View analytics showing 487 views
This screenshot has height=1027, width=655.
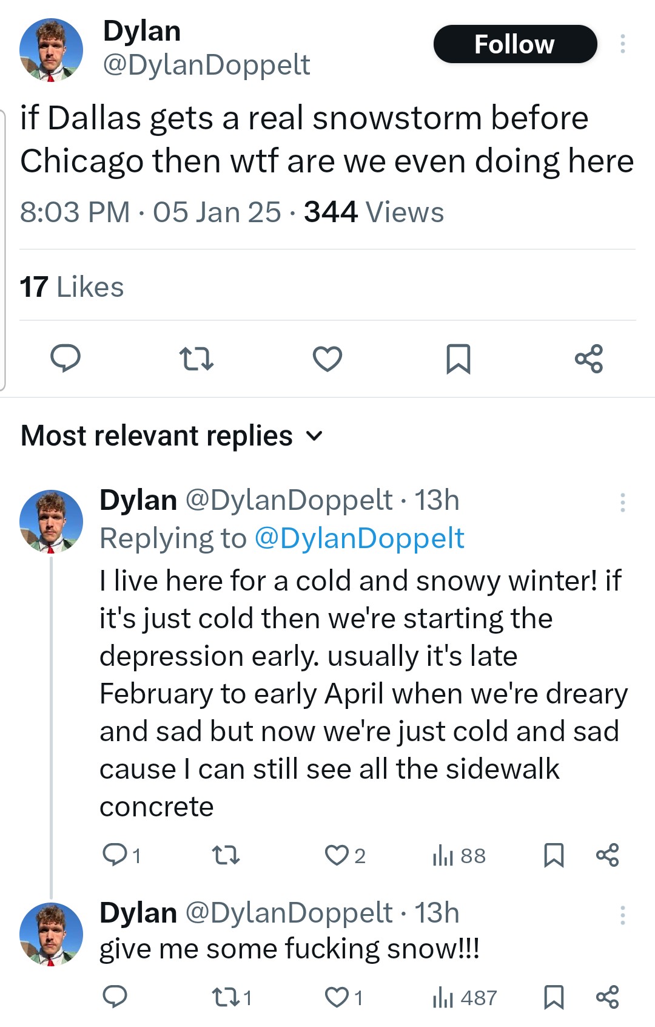pos(465,997)
